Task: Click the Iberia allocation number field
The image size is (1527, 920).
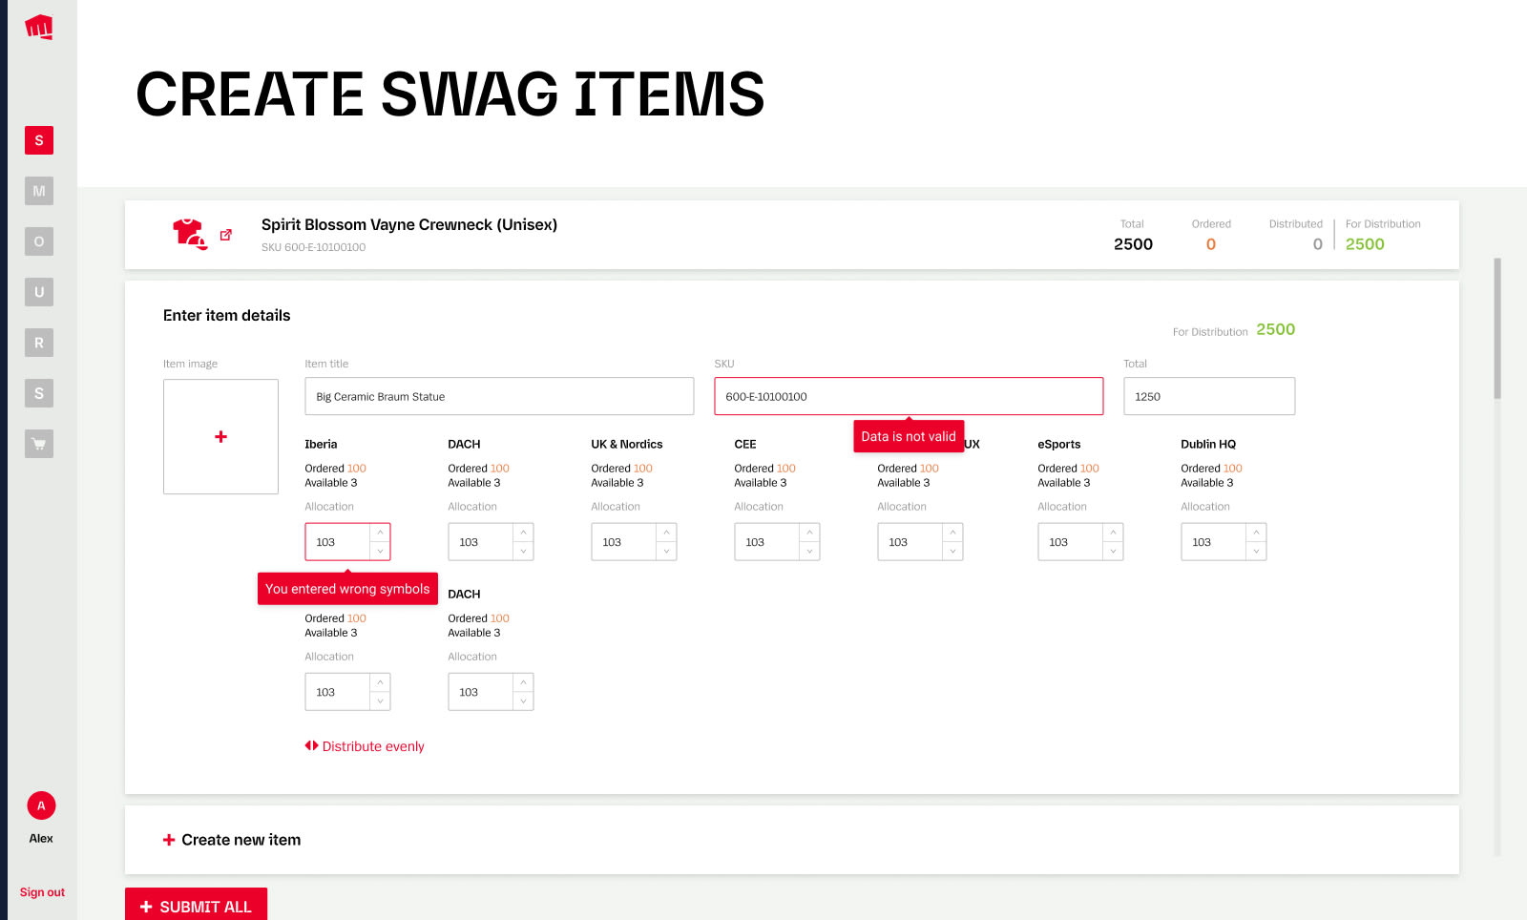Action: 338,542
